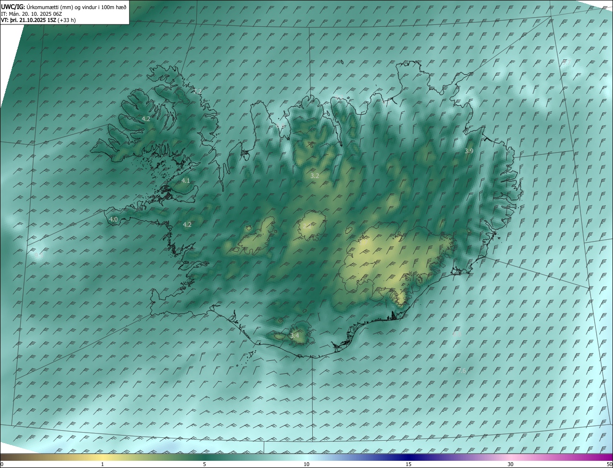
Task: Click the pink band of the colour scale near 30
Action: [x=511, y=457]
